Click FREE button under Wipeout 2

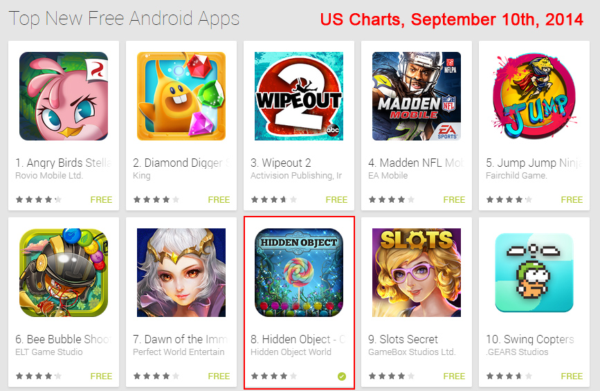(x=336, y=200)
